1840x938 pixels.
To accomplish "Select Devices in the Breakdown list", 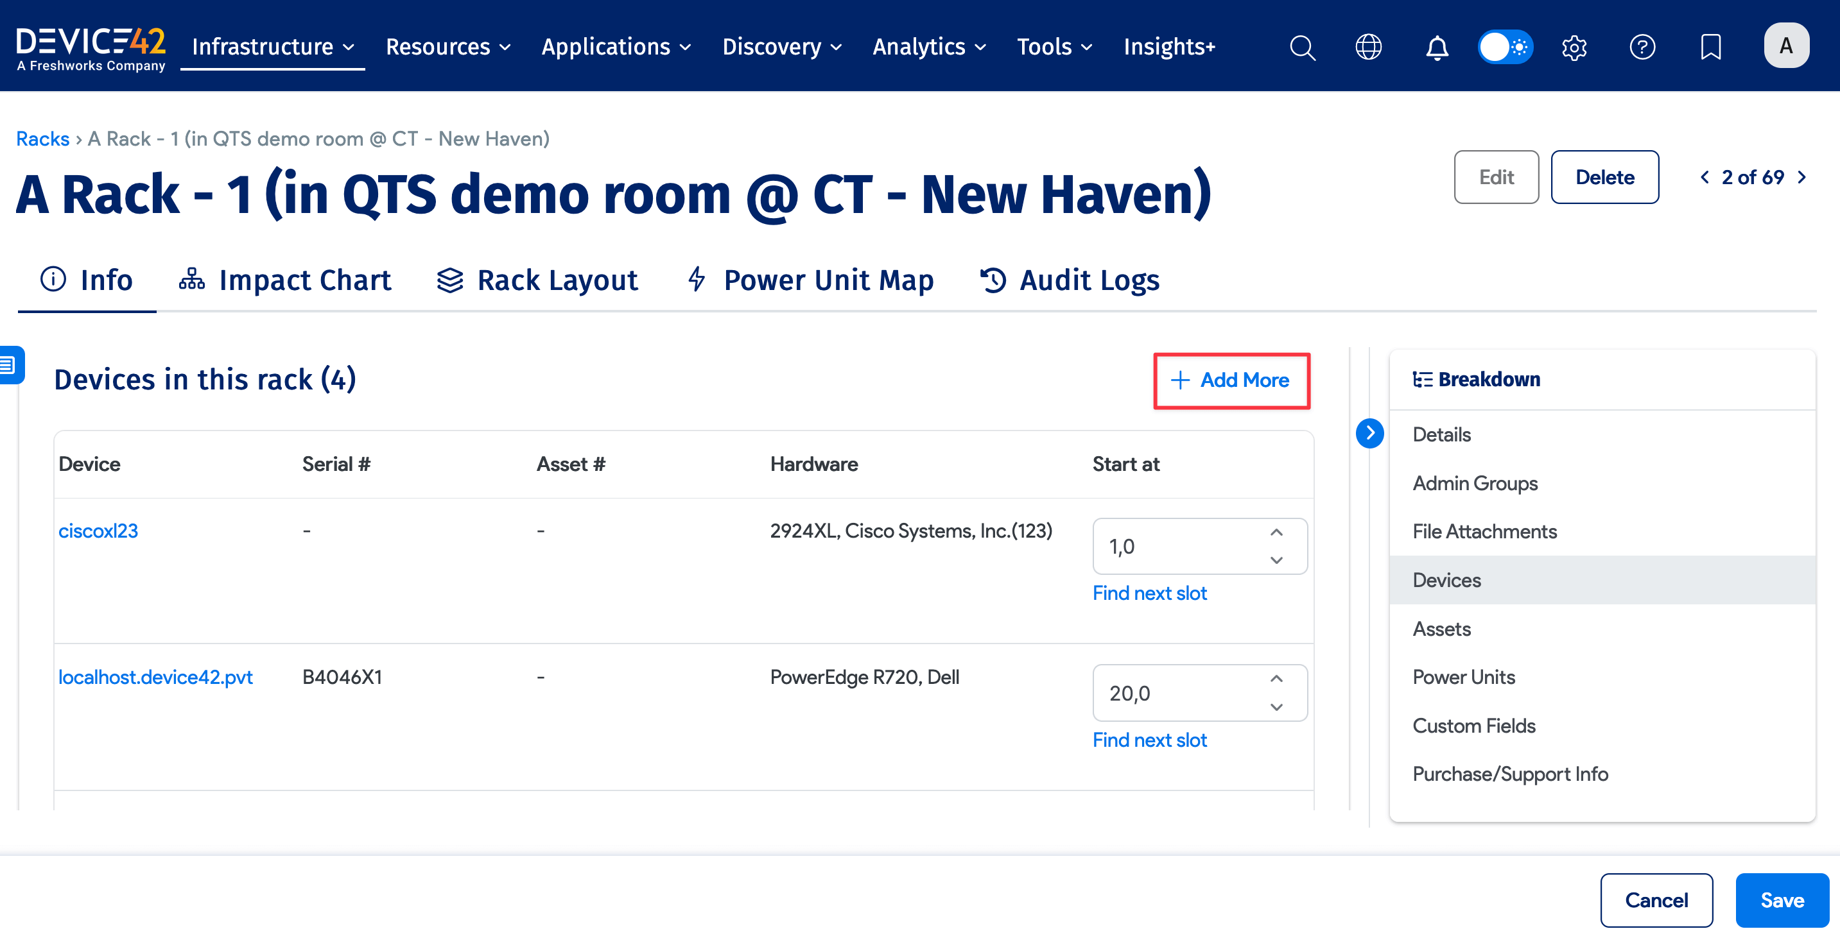I will pos(1446,579).
